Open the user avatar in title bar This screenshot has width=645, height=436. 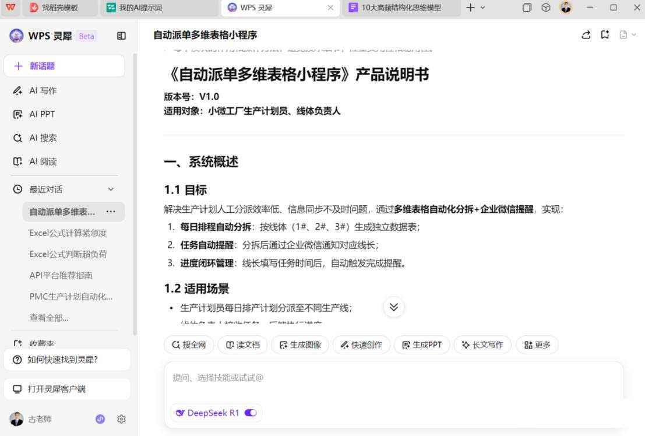tap(566, 8)
